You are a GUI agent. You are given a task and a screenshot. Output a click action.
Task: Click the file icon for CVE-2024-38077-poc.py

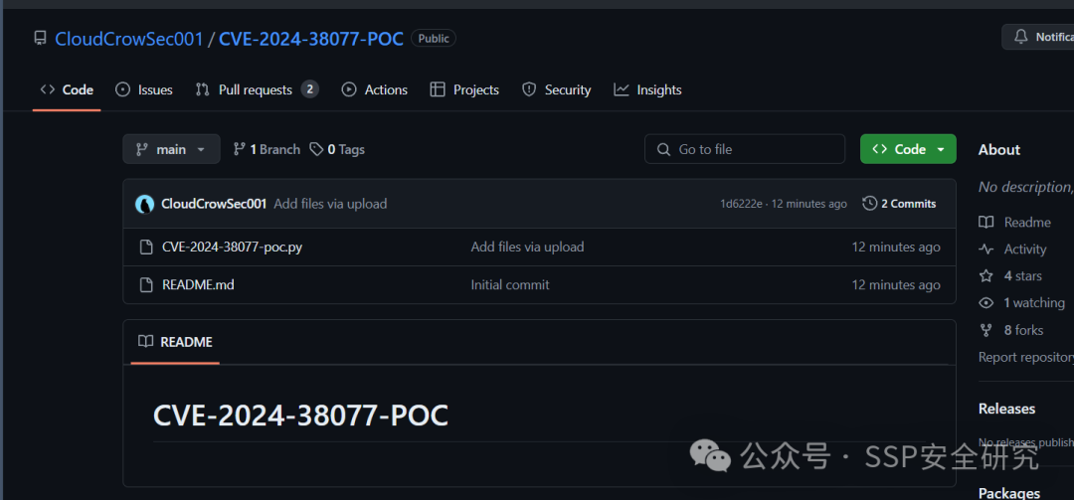tap(146, 248)
